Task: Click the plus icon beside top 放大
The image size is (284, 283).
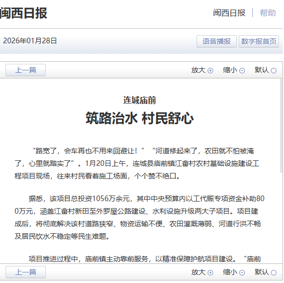Action: point(210,70)
